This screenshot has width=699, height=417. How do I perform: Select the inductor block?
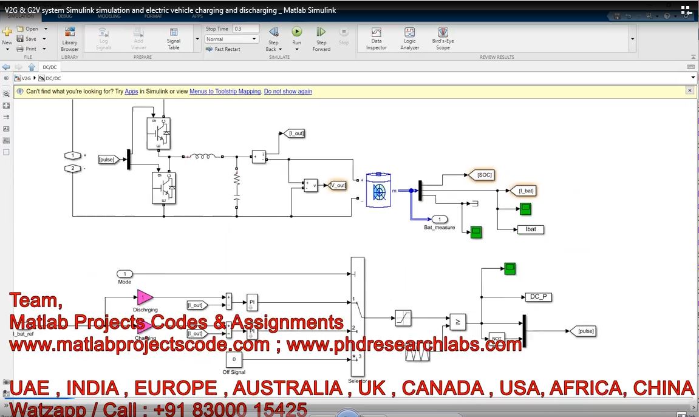[x=203, y=157]
